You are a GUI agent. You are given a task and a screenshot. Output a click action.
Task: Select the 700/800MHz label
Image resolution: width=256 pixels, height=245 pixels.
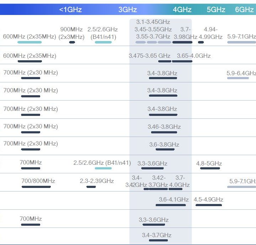38,181
